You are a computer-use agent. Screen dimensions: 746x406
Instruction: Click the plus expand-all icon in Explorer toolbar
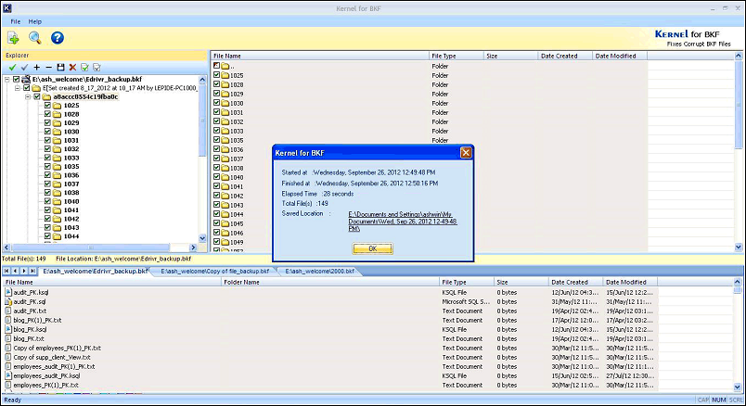[36, 68]
